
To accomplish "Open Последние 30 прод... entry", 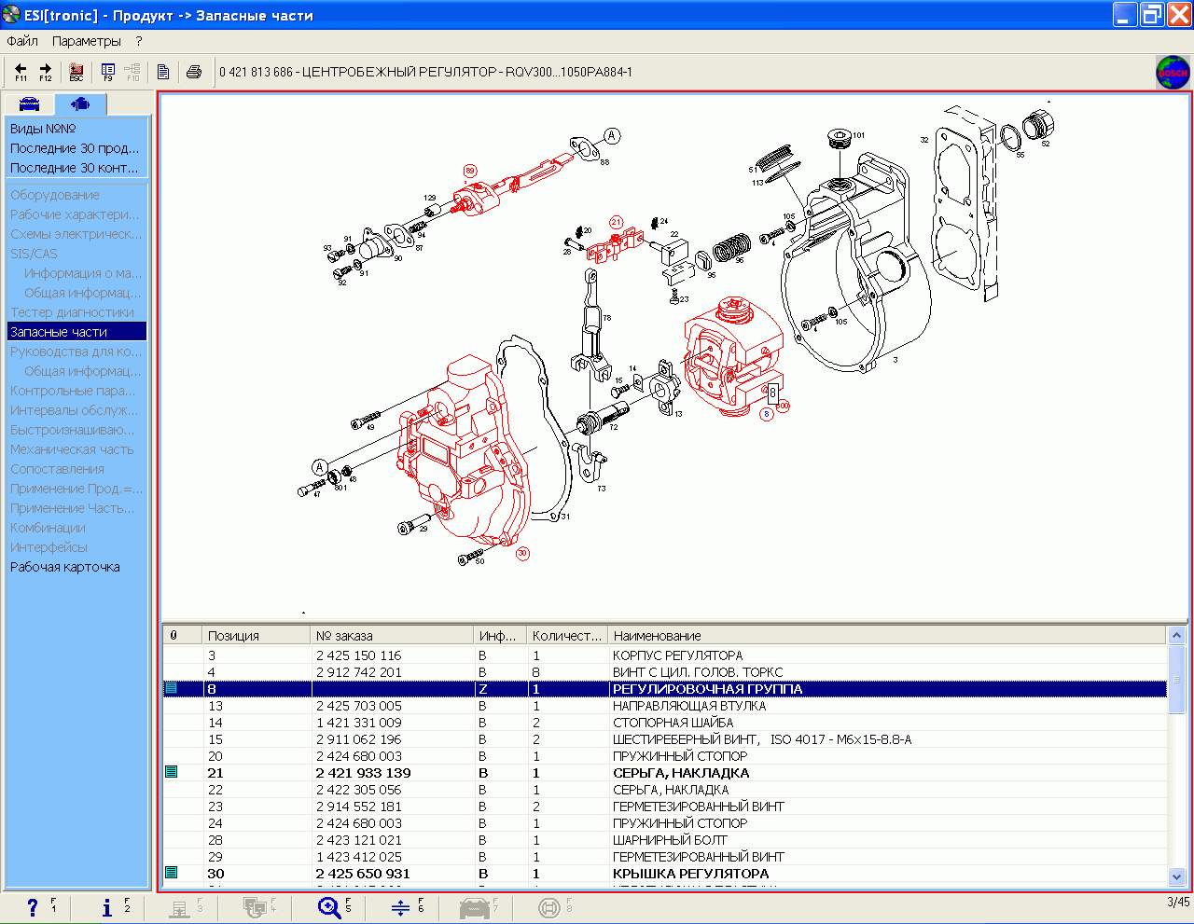I will coord(75,148).
